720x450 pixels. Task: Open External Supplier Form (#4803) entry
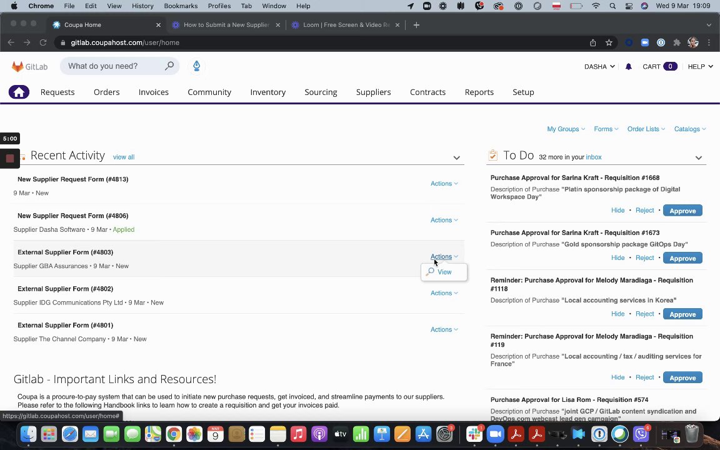(x=65, y=252)
